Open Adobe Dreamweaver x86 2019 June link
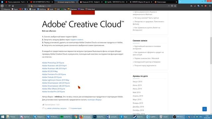 (56, 86)
